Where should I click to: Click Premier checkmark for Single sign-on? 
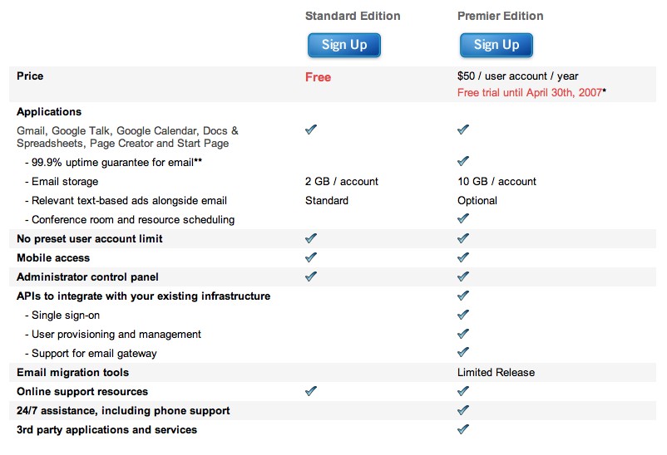point(463,315)
